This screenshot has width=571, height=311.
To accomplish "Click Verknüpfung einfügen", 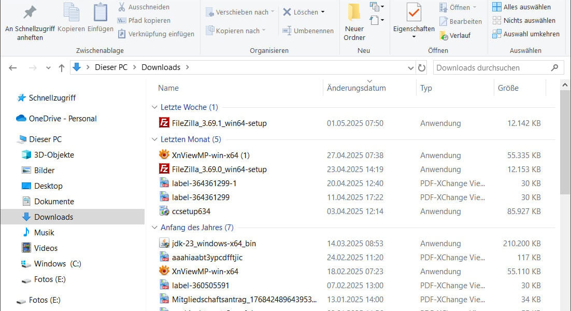I will (156, 34).
